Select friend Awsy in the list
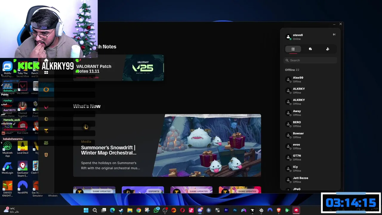The height and width of the screenshot is (215, 382). coord(310,113)
